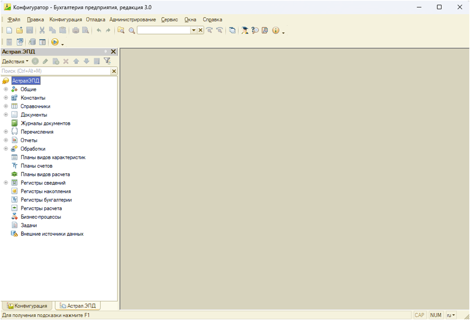
Task: Expand the Документы tree node
Action: click(x=6, y=115)
